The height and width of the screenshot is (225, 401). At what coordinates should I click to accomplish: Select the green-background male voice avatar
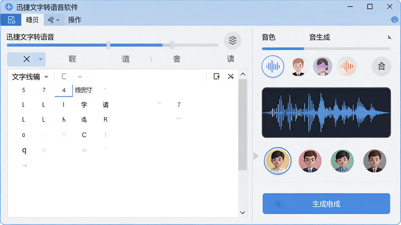(342, 161)
